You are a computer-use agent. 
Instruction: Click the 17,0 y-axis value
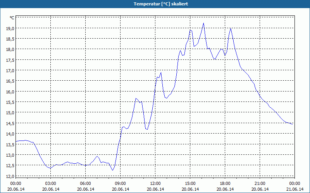tap(10, 71)
